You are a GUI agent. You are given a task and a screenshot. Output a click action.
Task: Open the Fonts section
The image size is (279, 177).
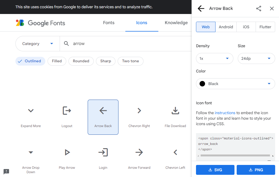109,23
